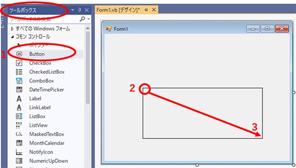Minimize the Form1 designer window
Viewport: 296px width, 168px height.
point(253,29)
